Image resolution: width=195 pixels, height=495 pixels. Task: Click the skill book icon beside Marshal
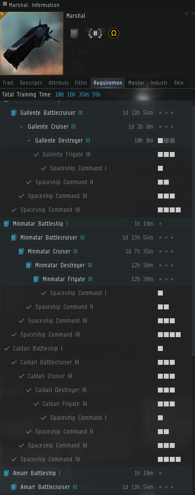(x=74, y=33)
